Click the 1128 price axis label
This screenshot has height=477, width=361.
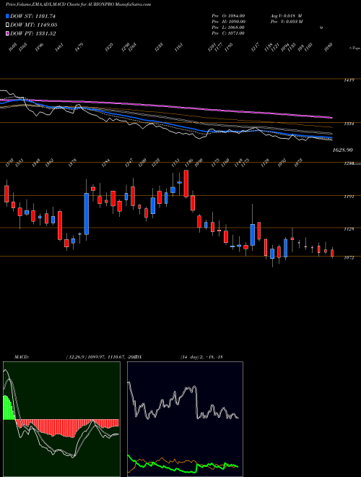(349, 229)
